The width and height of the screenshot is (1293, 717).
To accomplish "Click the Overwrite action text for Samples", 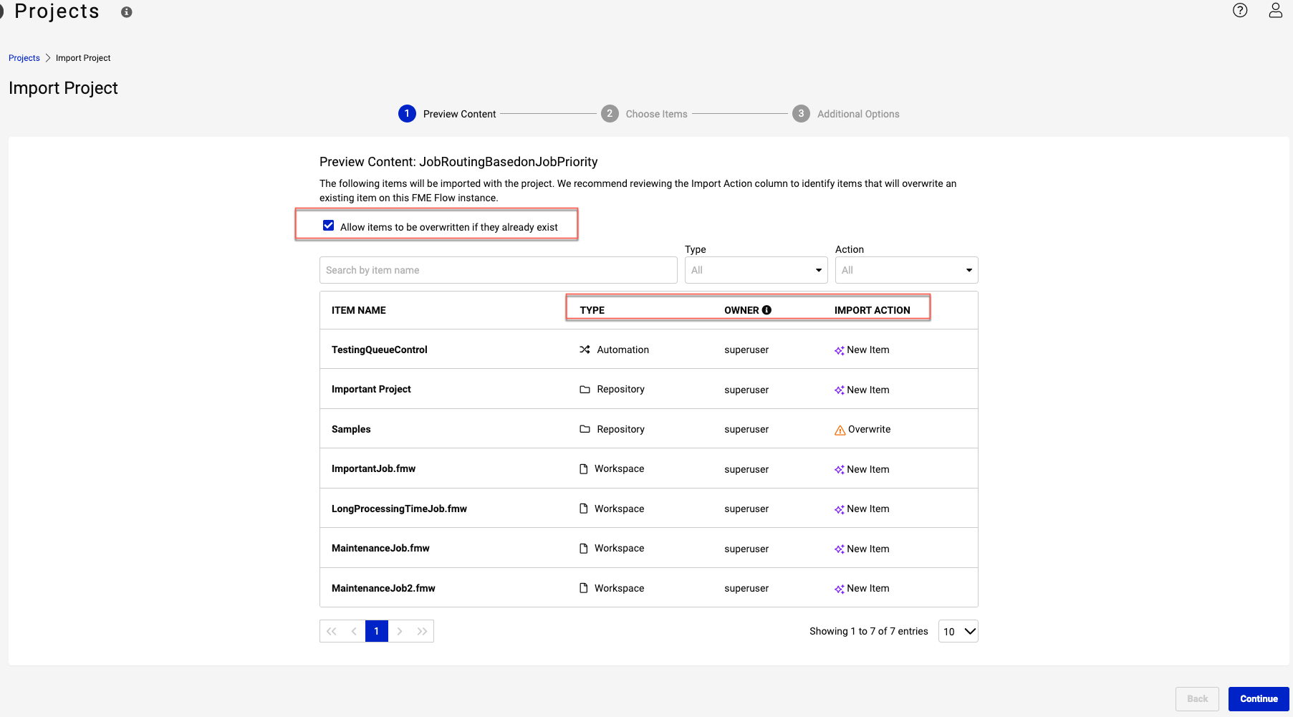I will click(870, 429).
